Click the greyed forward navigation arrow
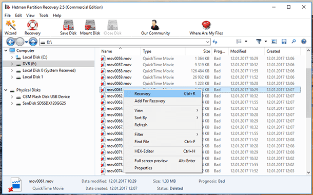313x195 pixels. [x=20, y=42]
